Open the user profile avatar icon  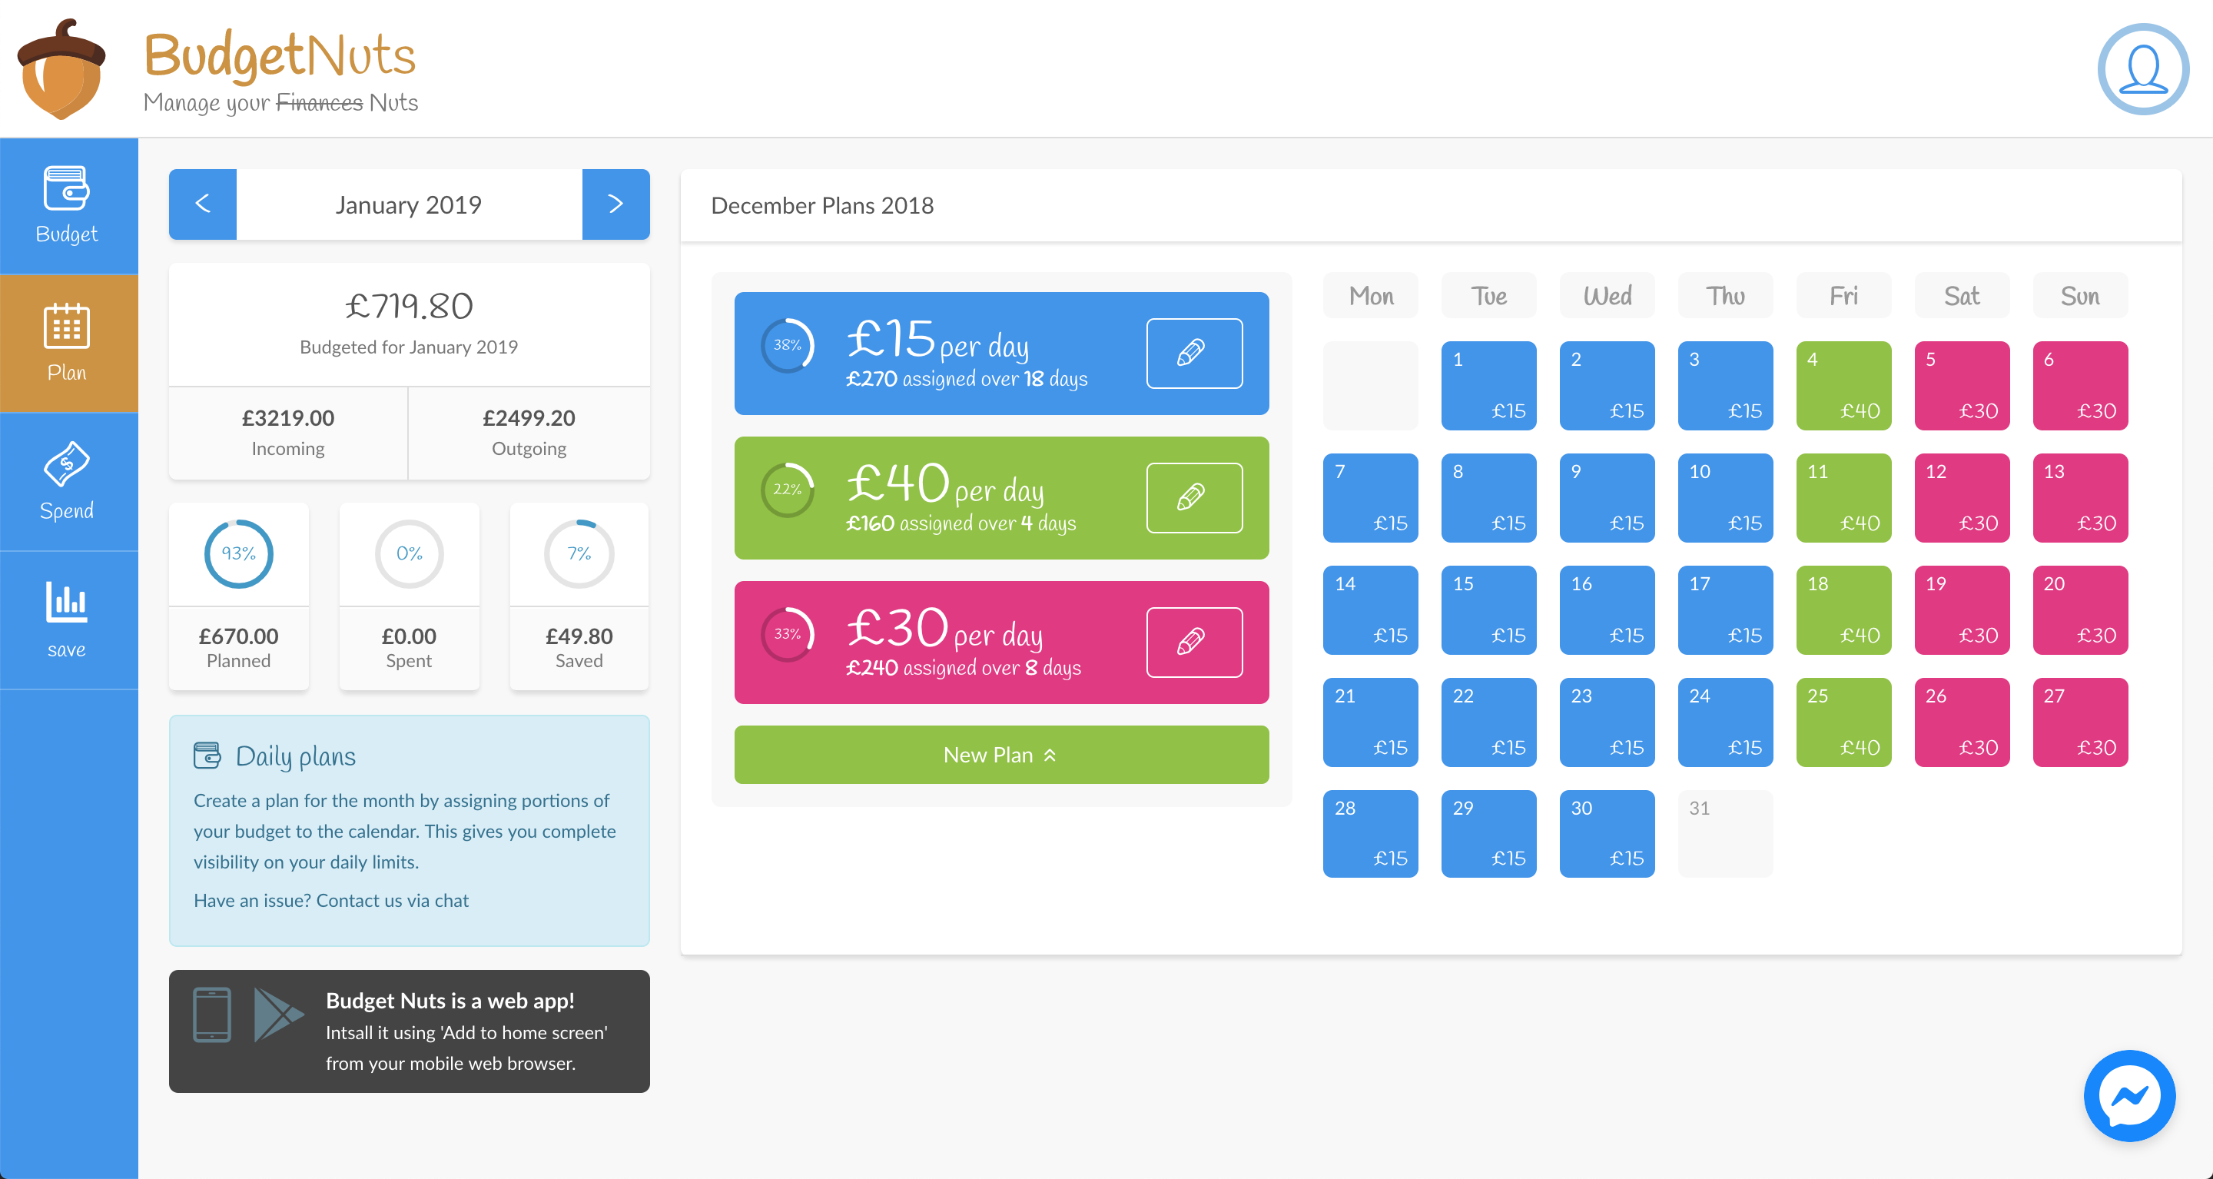tap(2142, 68)
